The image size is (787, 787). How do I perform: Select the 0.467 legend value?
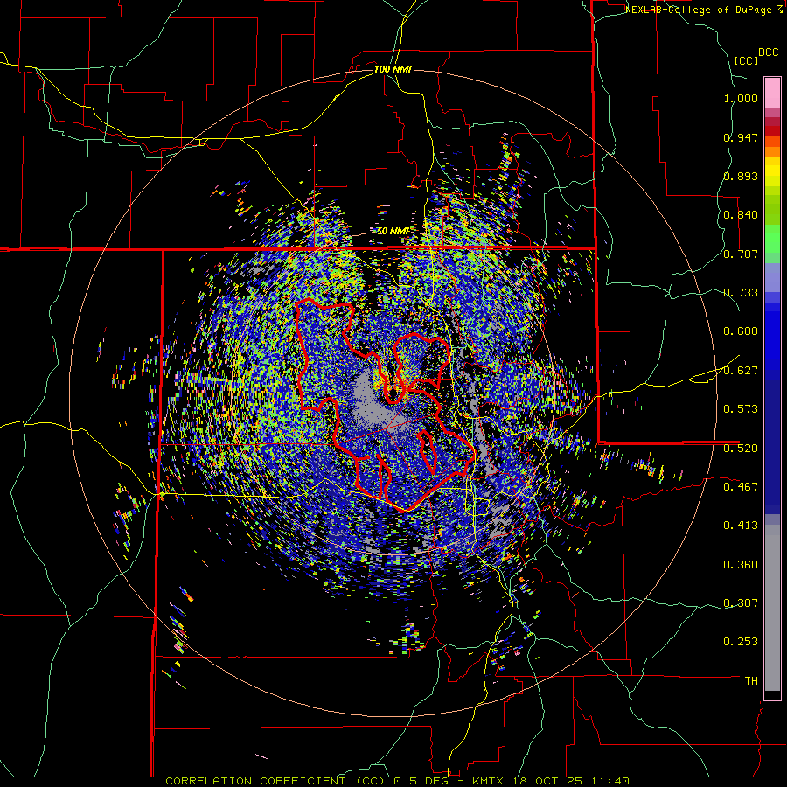click(741, 487)
